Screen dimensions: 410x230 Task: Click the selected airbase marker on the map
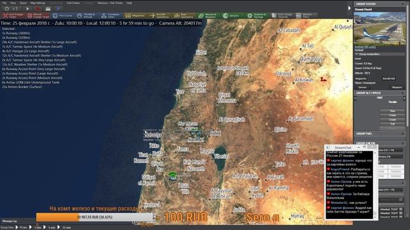172,176
